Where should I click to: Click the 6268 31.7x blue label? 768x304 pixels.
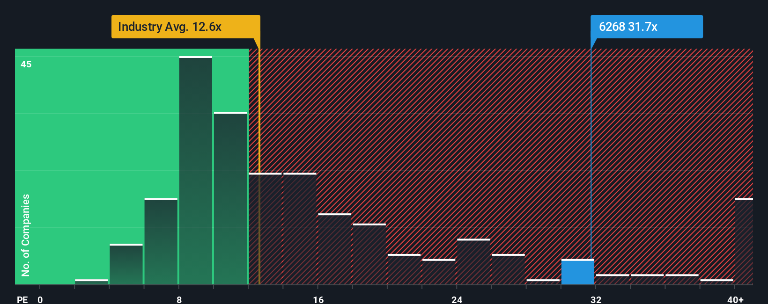pyautogui.click(x=646, y=27)
